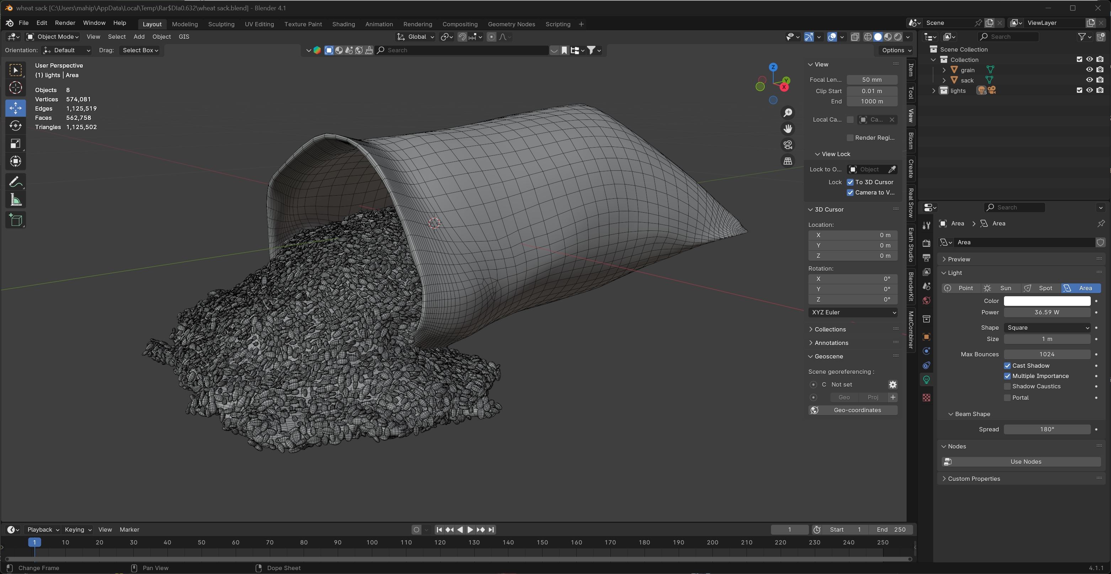The height and width of the screenshot is (574, 1111).
Task: Play the animation forward
Action: (x=470, y=530)
